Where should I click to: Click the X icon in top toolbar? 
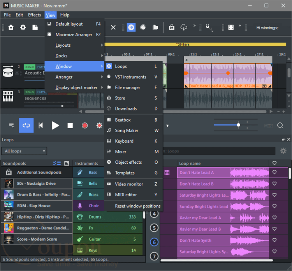(113, 28)
